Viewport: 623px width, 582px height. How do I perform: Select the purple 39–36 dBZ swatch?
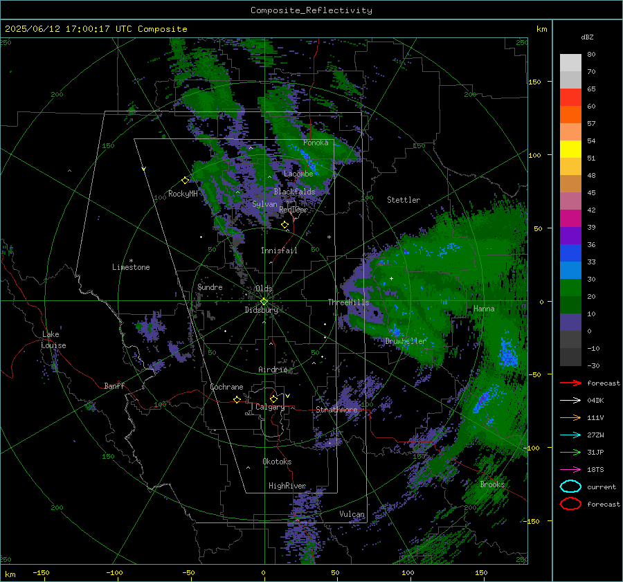570,236
